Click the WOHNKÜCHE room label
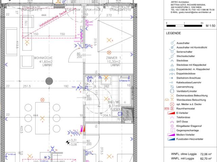Viewport: 217px width, 162px height. click(x=43, y=58)
